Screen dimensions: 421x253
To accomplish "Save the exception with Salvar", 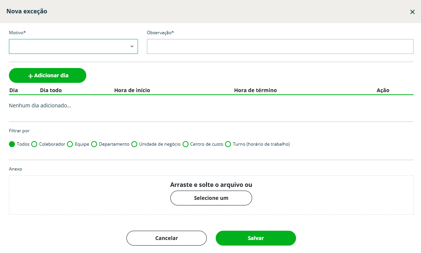I will [x=256, y=238].
